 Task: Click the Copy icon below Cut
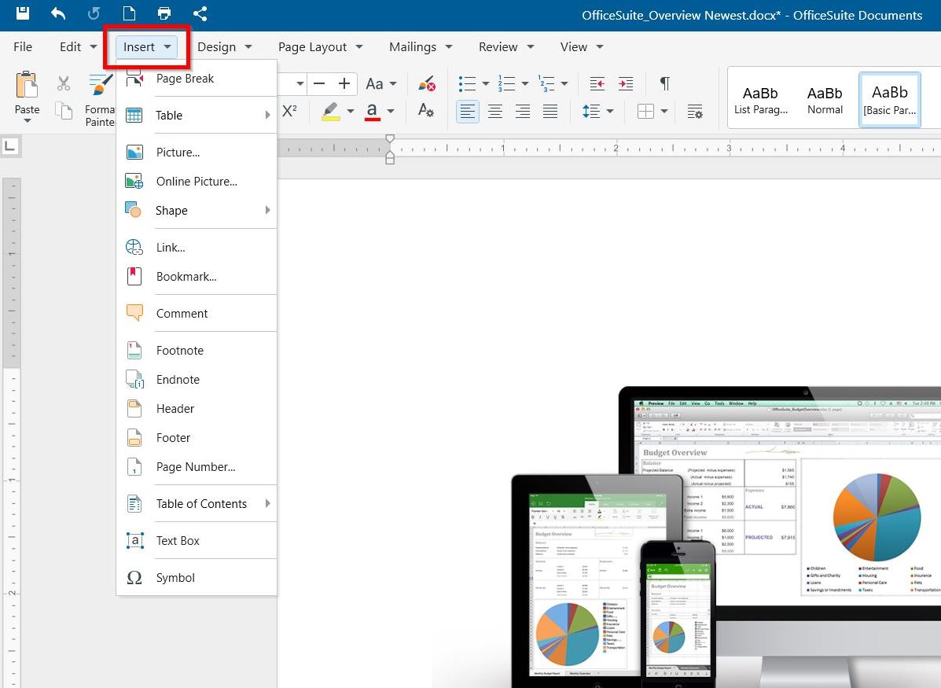click(x=64, y=110)
